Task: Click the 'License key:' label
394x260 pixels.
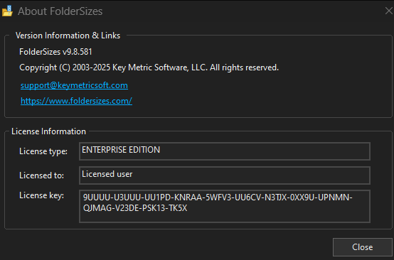Action: coord(41,195)
